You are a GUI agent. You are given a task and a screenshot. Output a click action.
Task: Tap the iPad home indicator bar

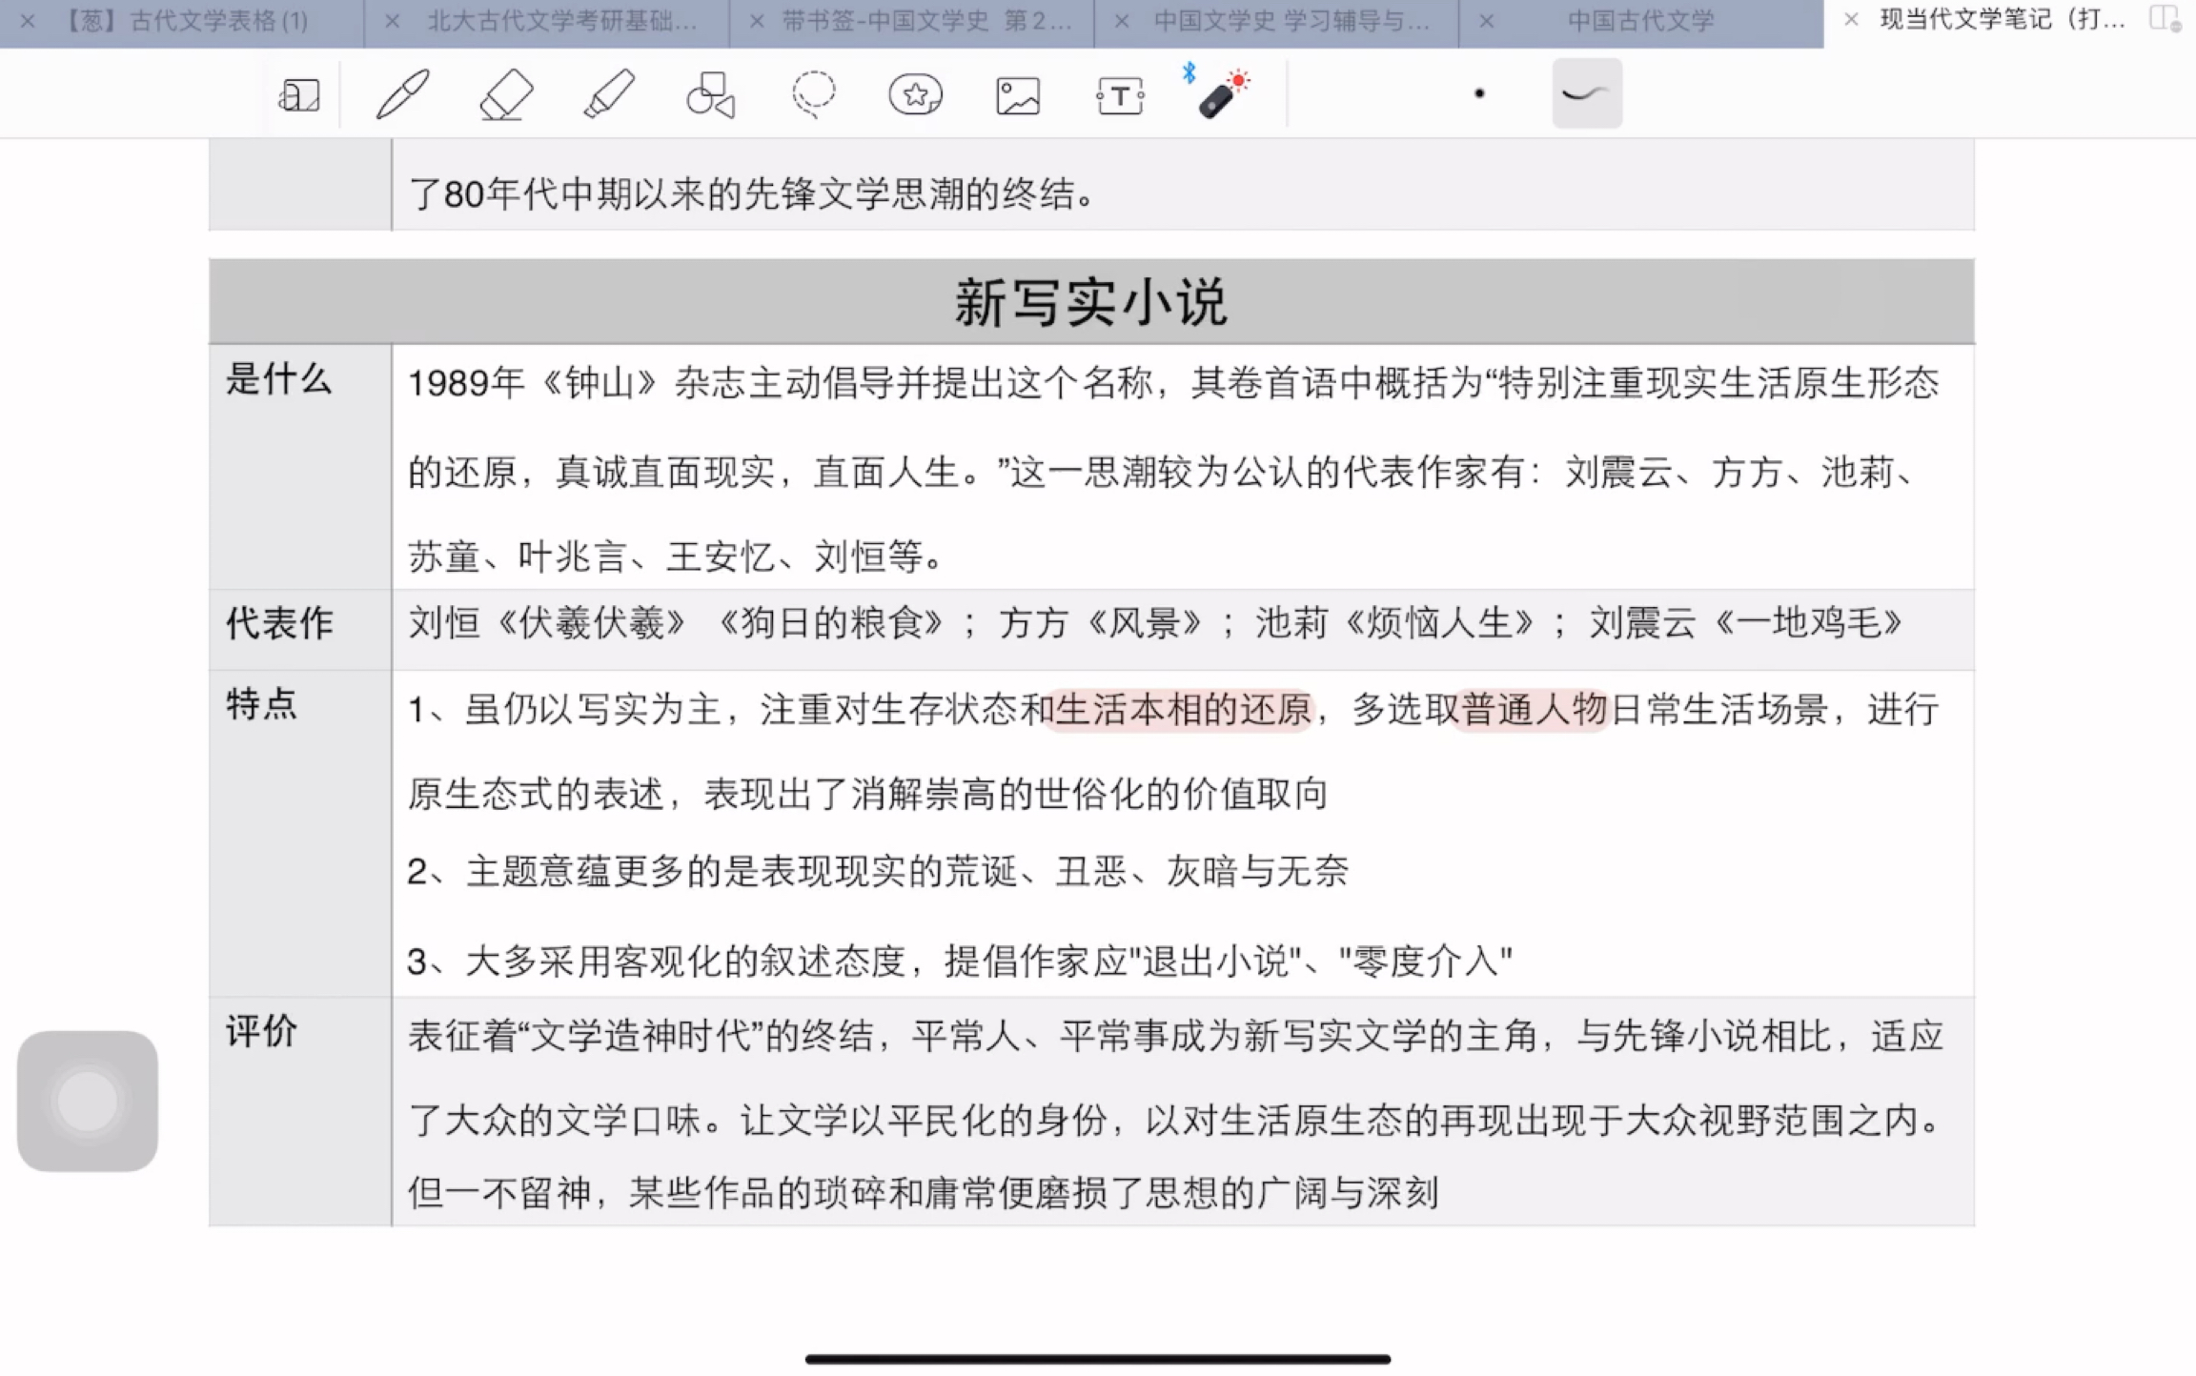coord(1098,1359)
